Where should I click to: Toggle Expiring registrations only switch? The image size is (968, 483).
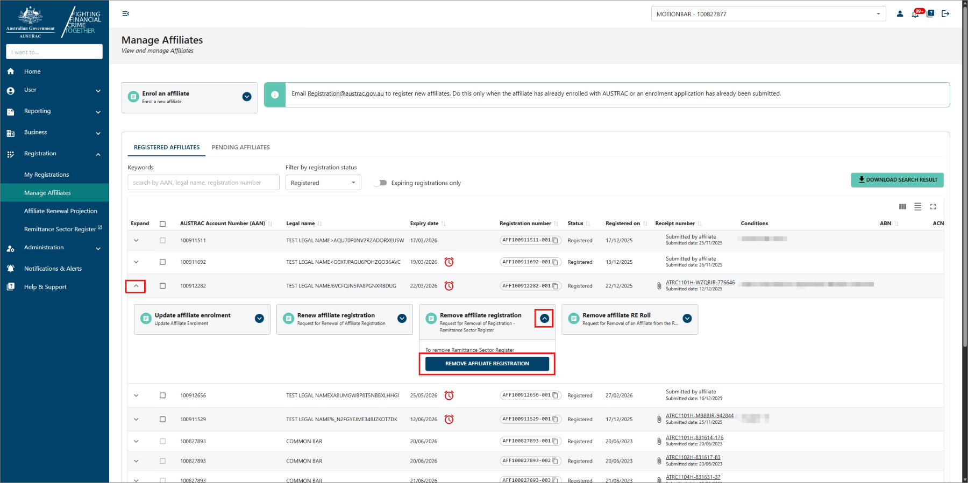381,183
